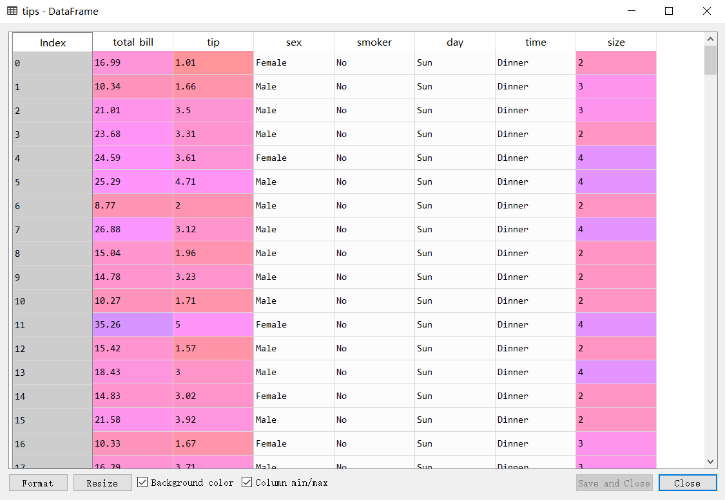Click size cell in row 1

[x=616, y=86]
